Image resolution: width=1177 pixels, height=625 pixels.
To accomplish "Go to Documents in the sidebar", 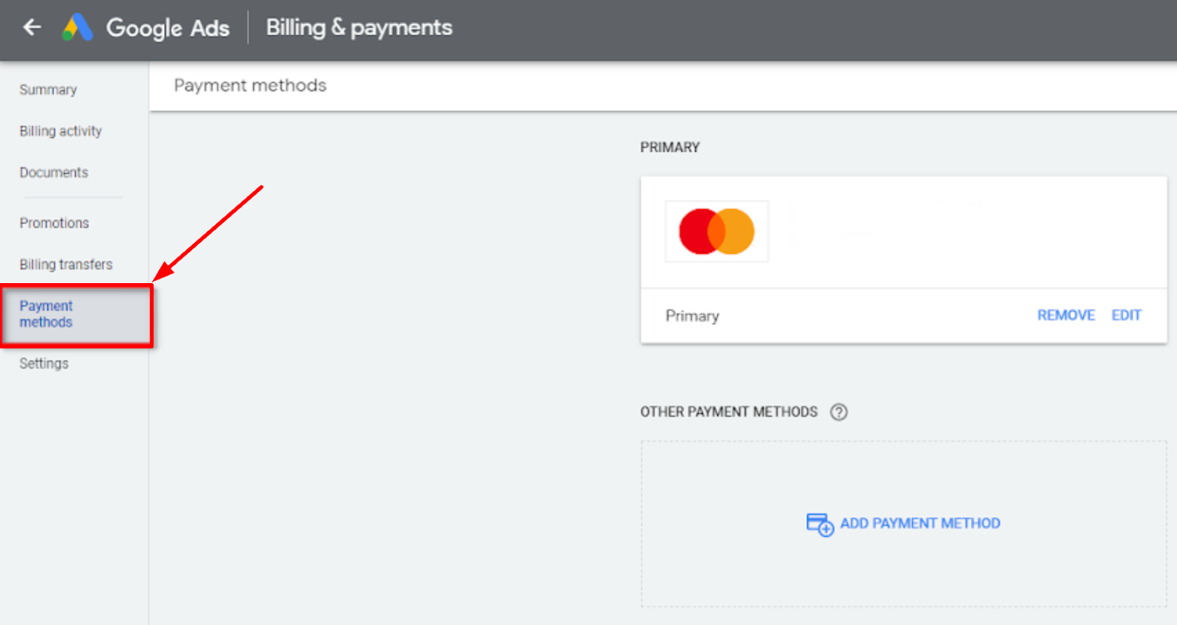I will pos(54,172).
